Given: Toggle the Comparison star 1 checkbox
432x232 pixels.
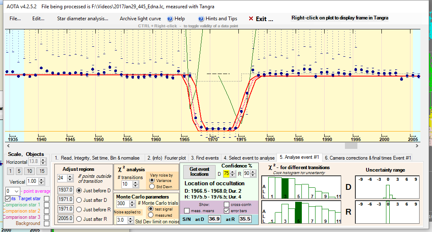Looking at the screenshot, I should pos(46,205).
